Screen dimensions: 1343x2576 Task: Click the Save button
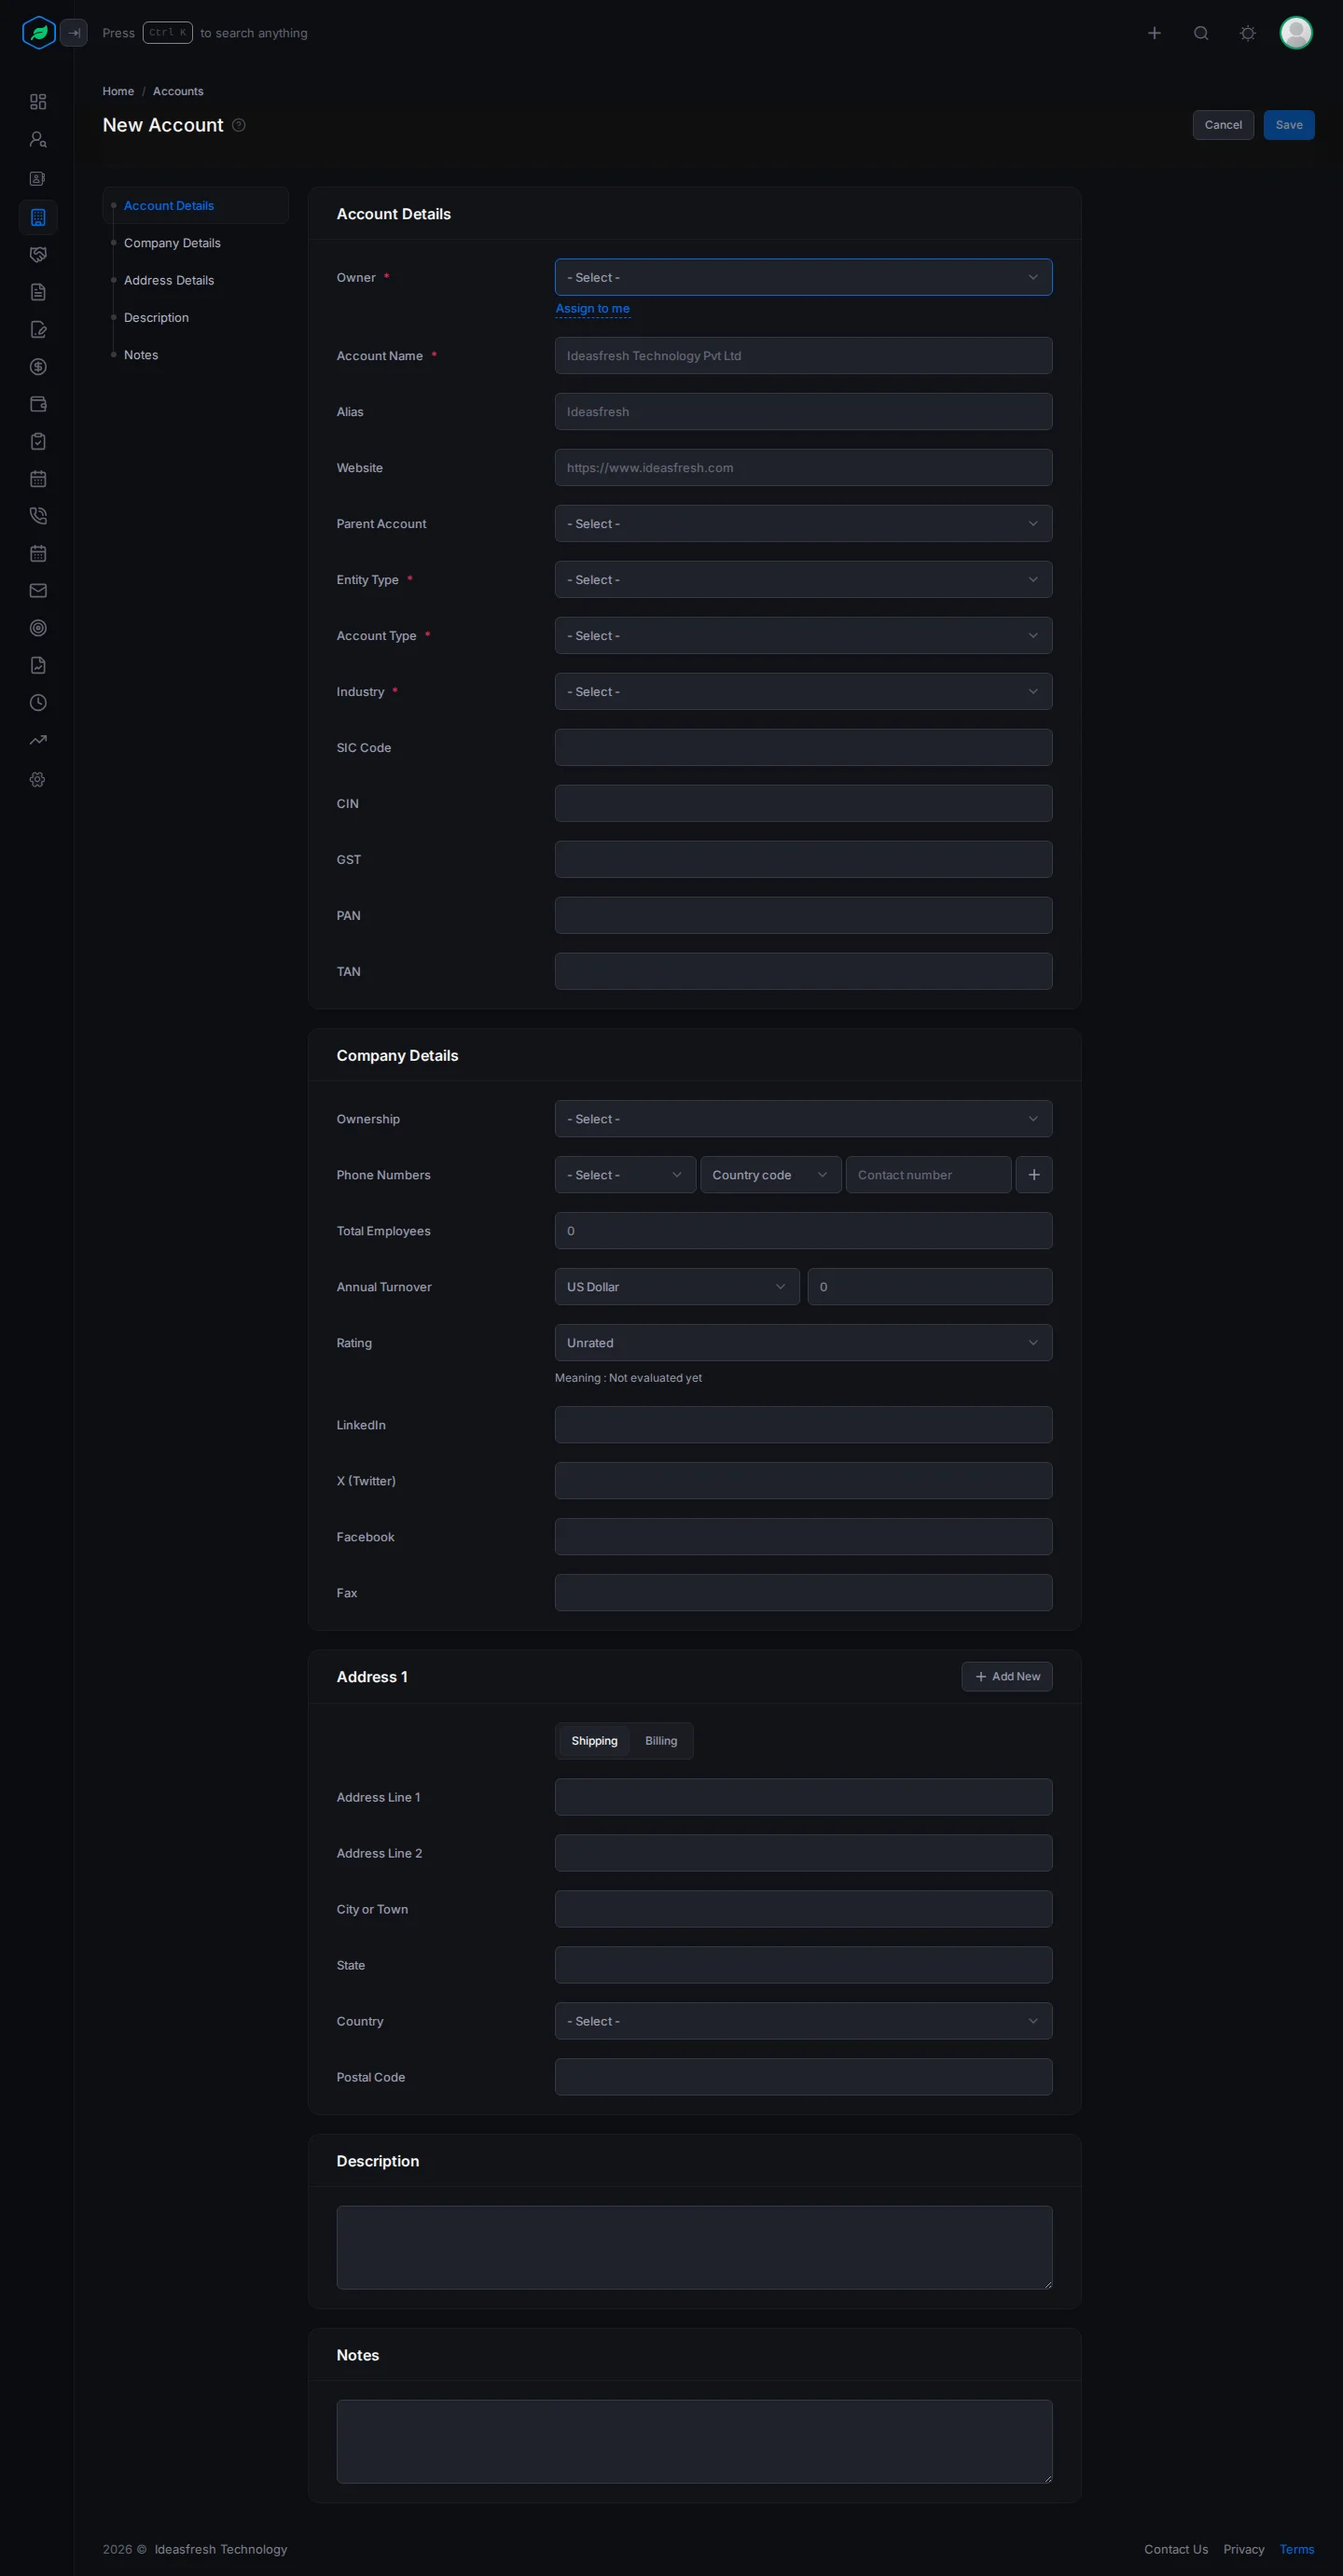[1288, 125]
